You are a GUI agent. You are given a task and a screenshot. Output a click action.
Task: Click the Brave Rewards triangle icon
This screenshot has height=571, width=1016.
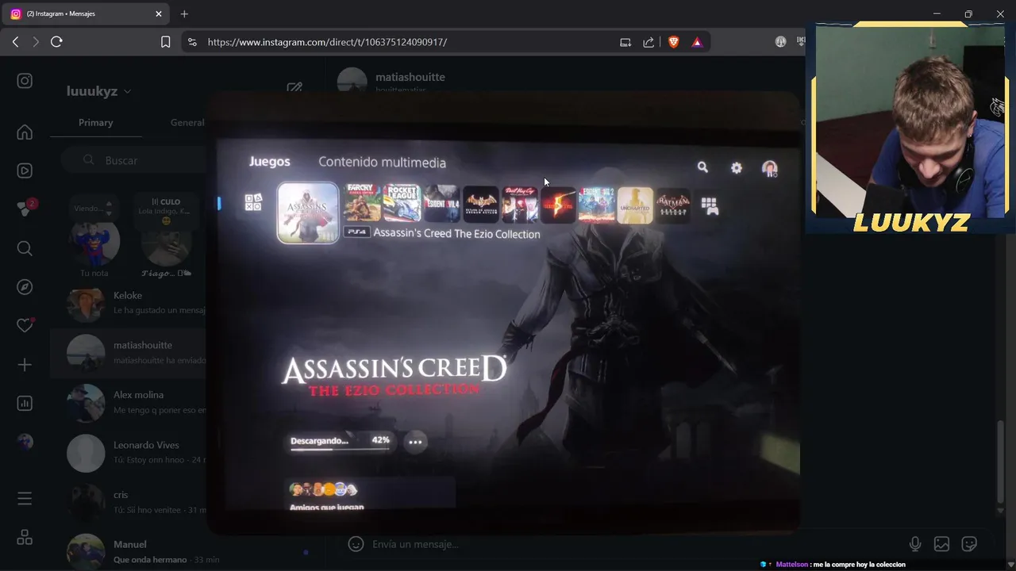697,42
